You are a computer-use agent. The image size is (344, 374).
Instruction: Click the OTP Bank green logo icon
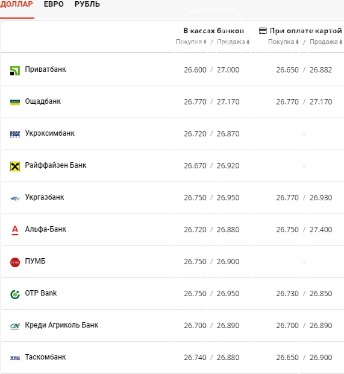pos(15,294)
